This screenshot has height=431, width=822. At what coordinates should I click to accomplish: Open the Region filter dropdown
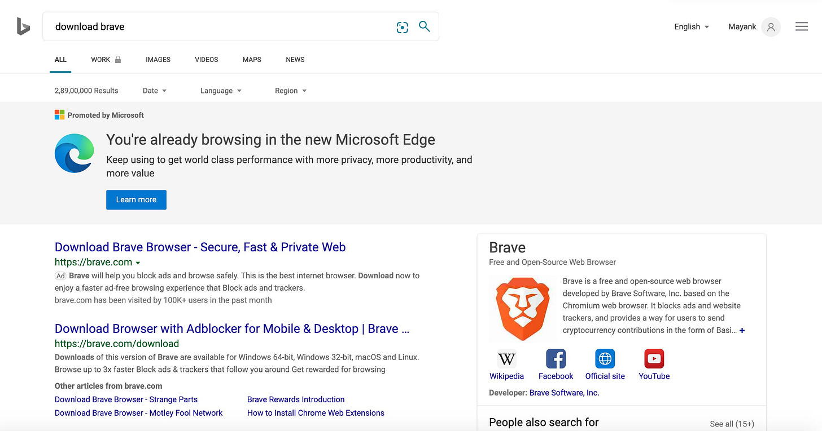pos(291,91)
